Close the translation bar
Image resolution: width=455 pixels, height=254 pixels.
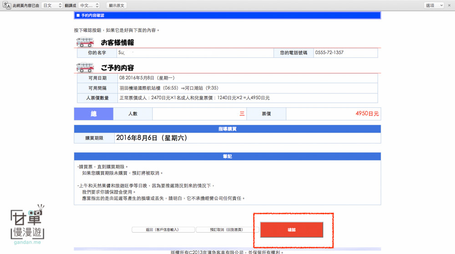(x=449, y=5)
